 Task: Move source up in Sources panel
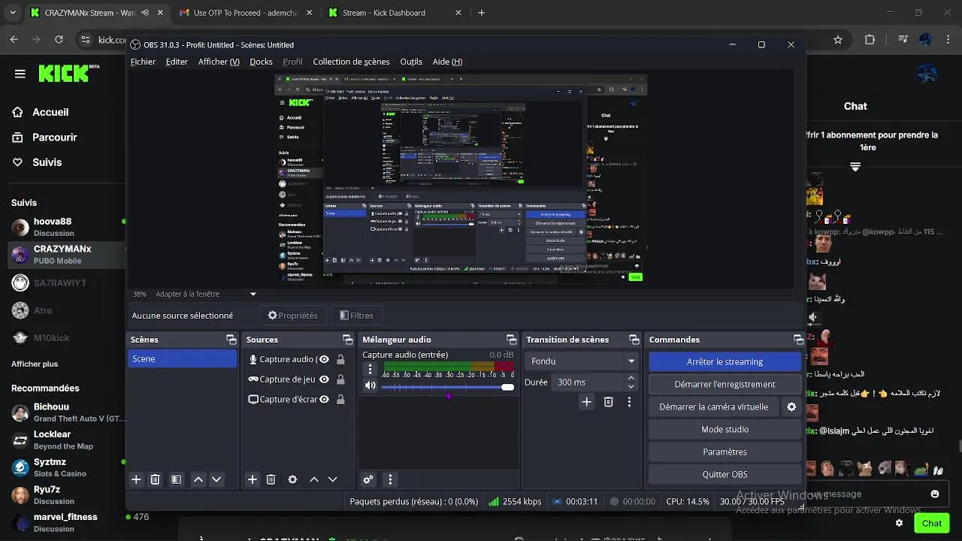click(314, 479)
